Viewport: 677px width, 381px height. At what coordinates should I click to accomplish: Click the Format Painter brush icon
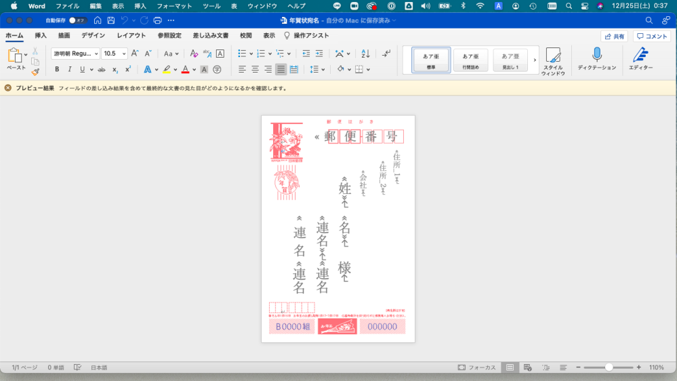35,72
